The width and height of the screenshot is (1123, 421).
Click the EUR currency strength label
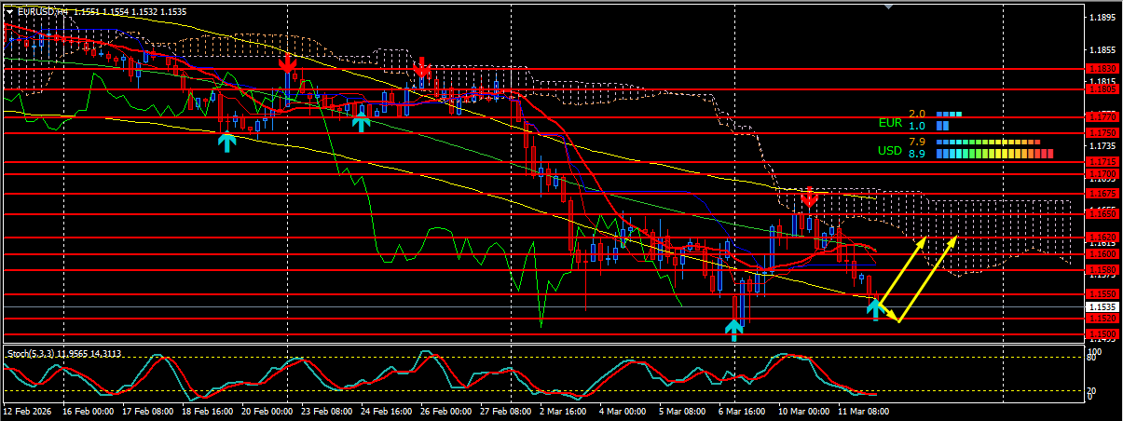pyautogui.click(x=890, y=122)
